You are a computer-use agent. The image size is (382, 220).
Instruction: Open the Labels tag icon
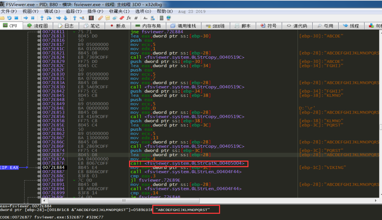(115, 18)
